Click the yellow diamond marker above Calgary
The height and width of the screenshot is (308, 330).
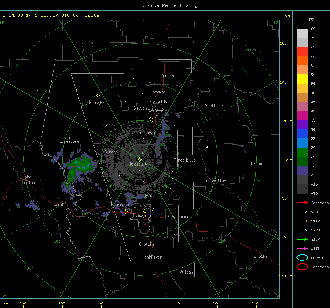click(145, 211)
